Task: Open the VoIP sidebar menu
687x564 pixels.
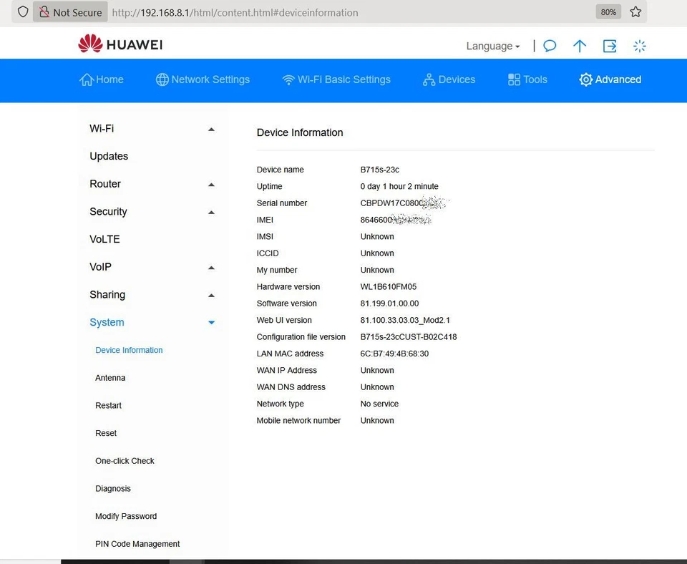Action: 100,267
